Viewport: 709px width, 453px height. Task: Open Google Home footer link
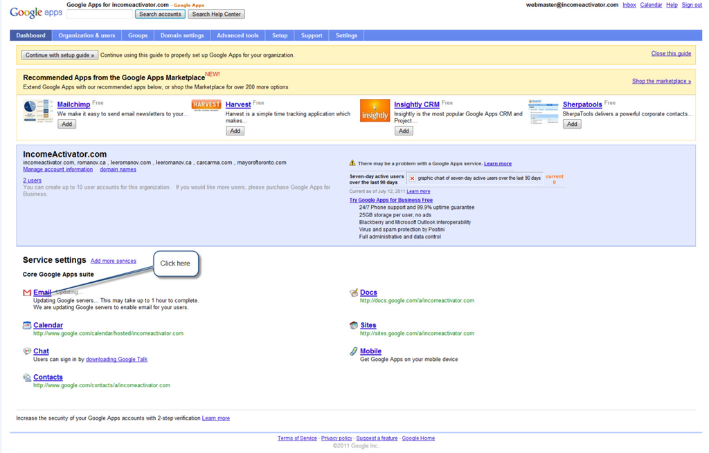point(418,438)
